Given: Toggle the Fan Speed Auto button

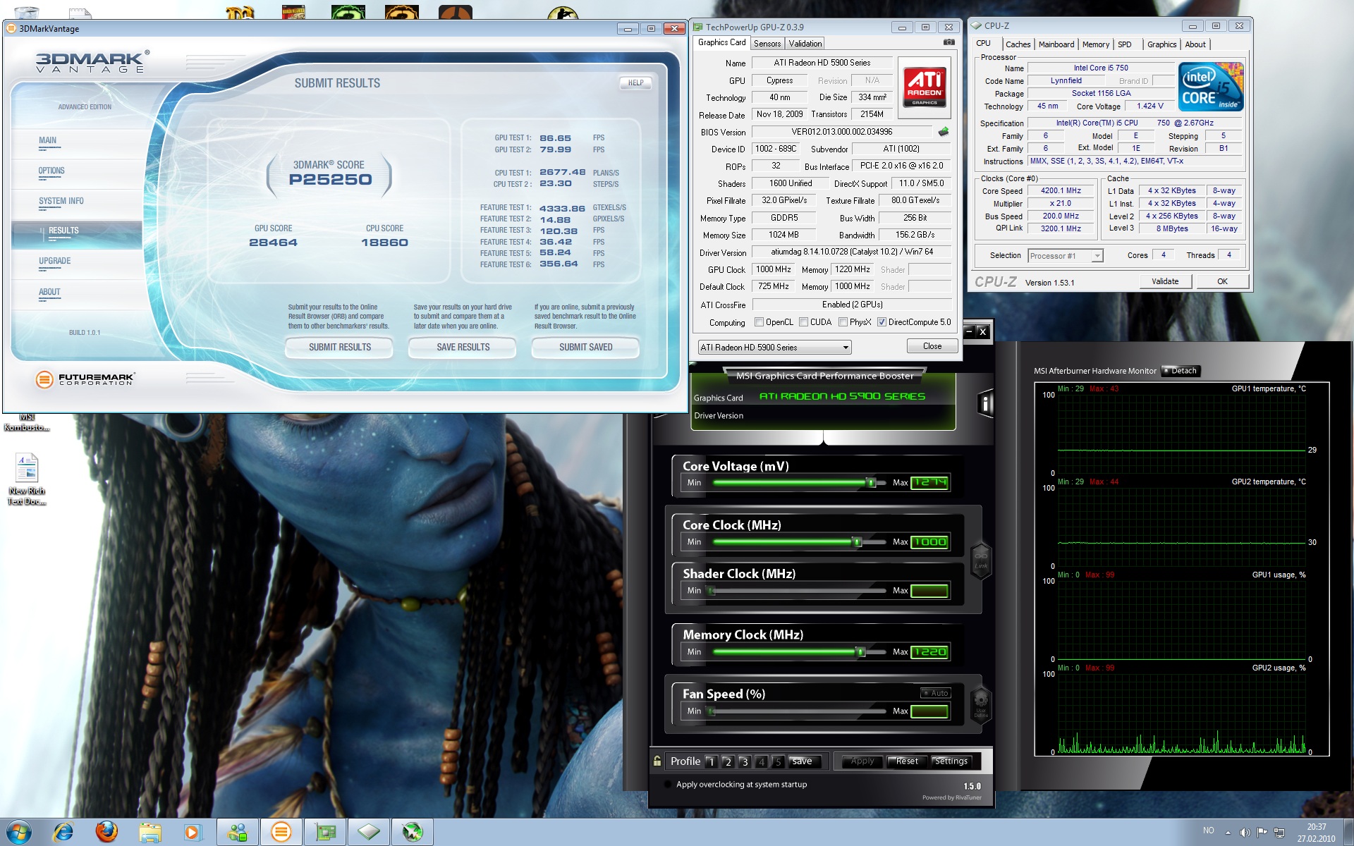Looking at the screenshot, I should [x=936, y=693].
